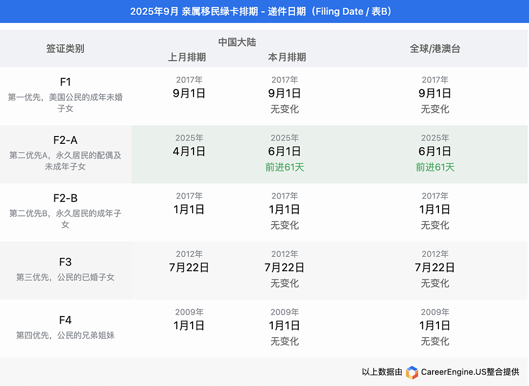
Task: Click 无变化 under F4 本月排期
Action: (x=285, y=341)
